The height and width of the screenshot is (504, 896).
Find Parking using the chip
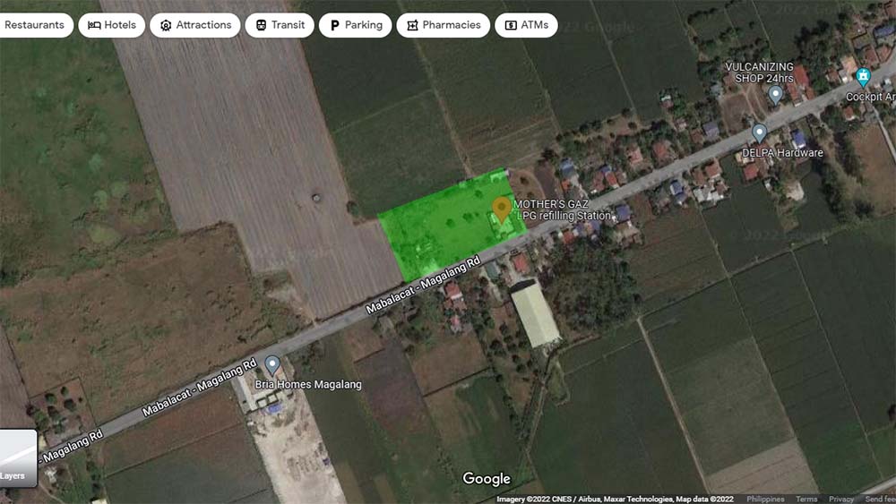(x=355, y=25)
